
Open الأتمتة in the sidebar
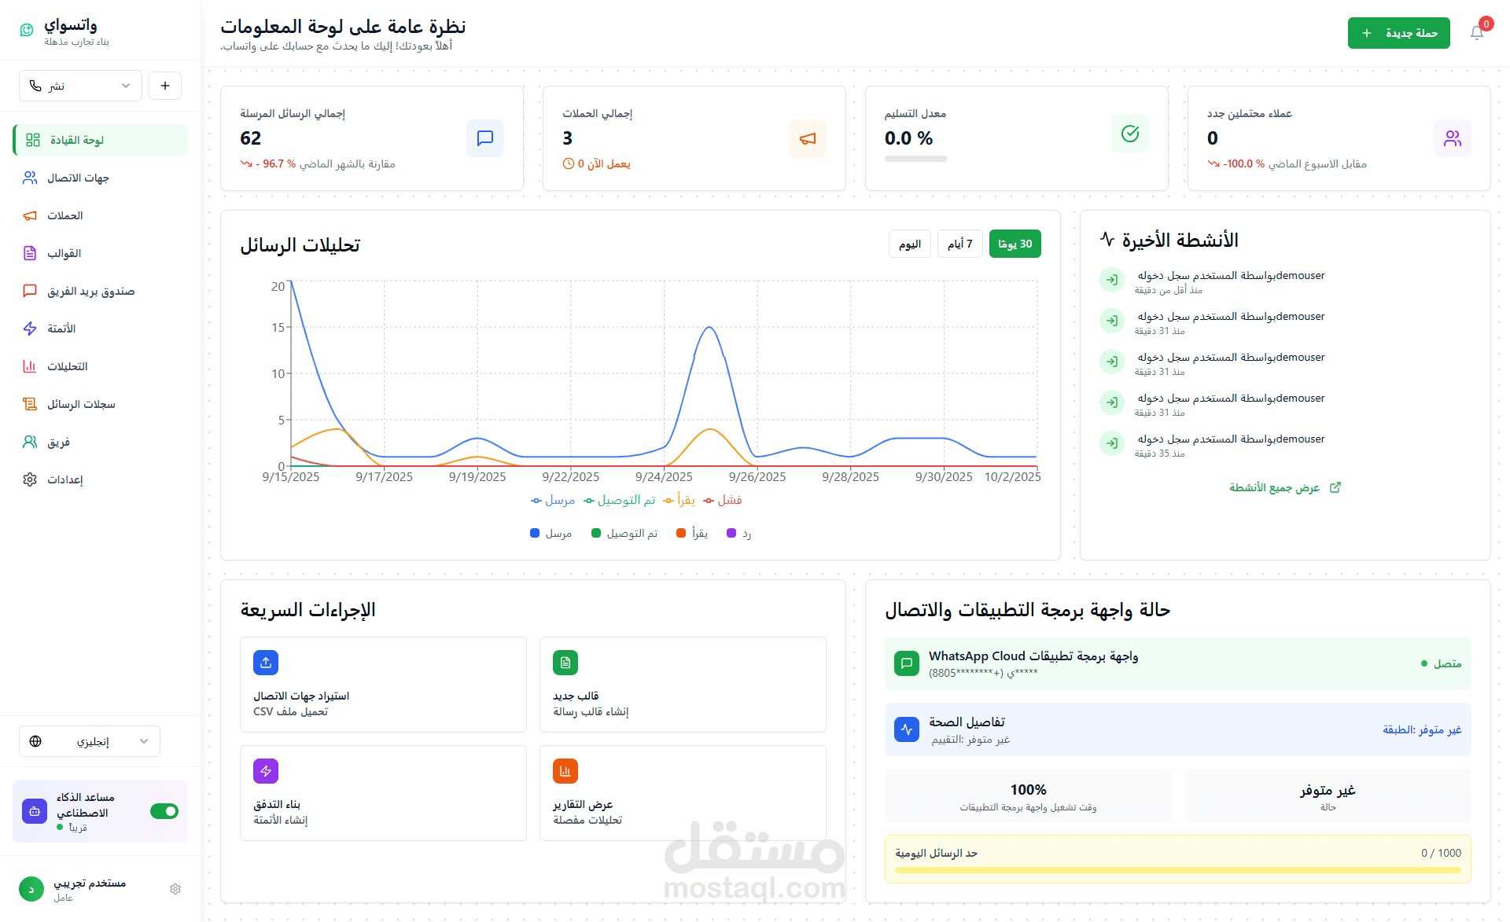click(x=101, y=329)
